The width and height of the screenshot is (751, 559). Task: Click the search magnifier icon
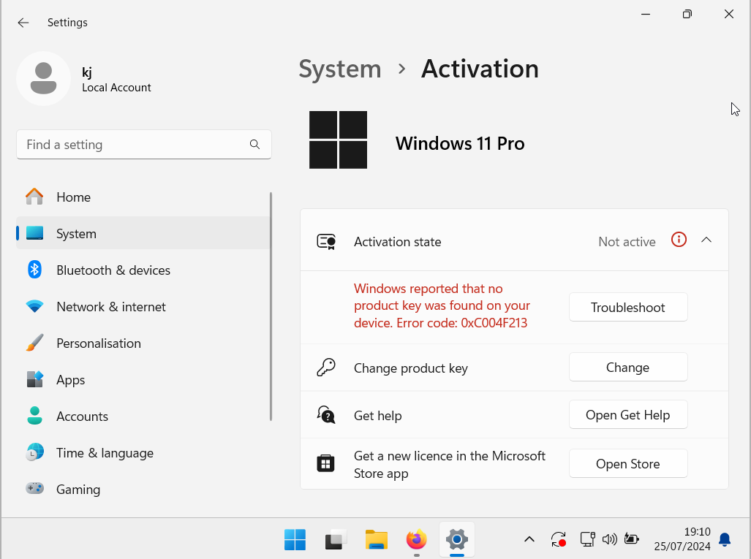point(254,145)
